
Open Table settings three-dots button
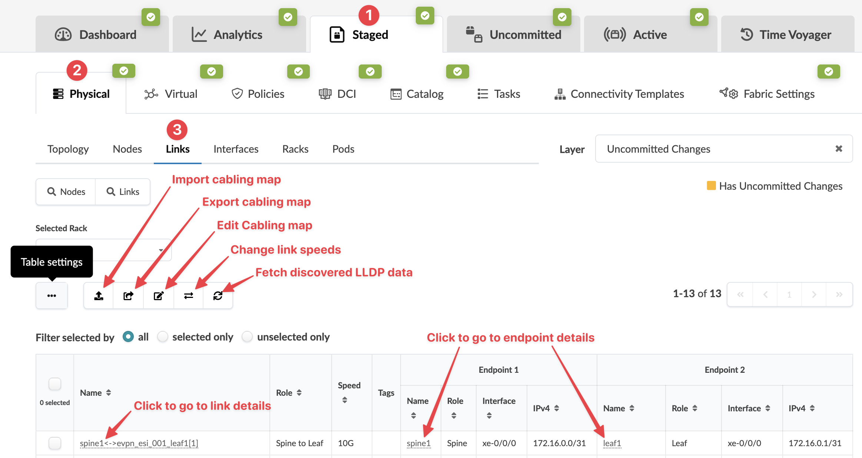click(x=52, y=295)
